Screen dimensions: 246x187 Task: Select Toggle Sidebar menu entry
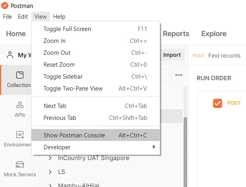[95, 77]
